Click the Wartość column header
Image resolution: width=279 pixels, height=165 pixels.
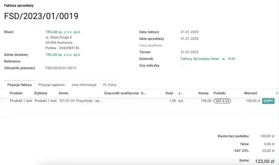[x=251, y=93]
